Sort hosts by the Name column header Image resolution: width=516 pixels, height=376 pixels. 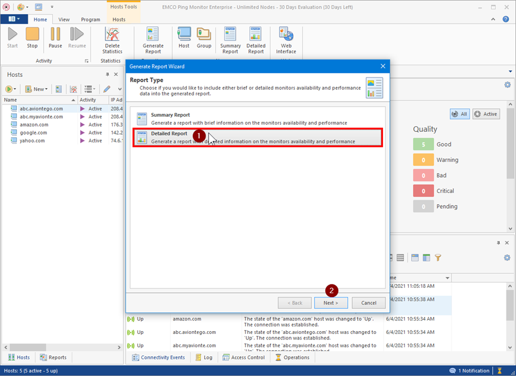(40, 100)
